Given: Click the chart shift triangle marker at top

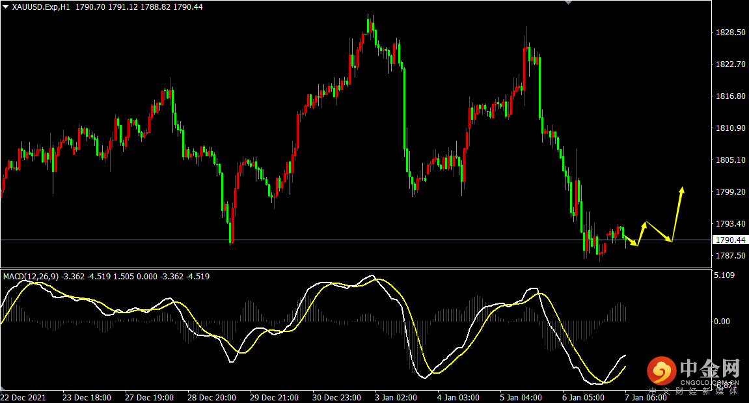Looking at the screenshot, I should (x=568, y=3).
